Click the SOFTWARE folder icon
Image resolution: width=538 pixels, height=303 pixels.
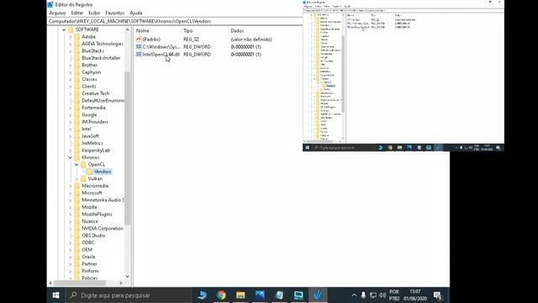pos(71,29)
